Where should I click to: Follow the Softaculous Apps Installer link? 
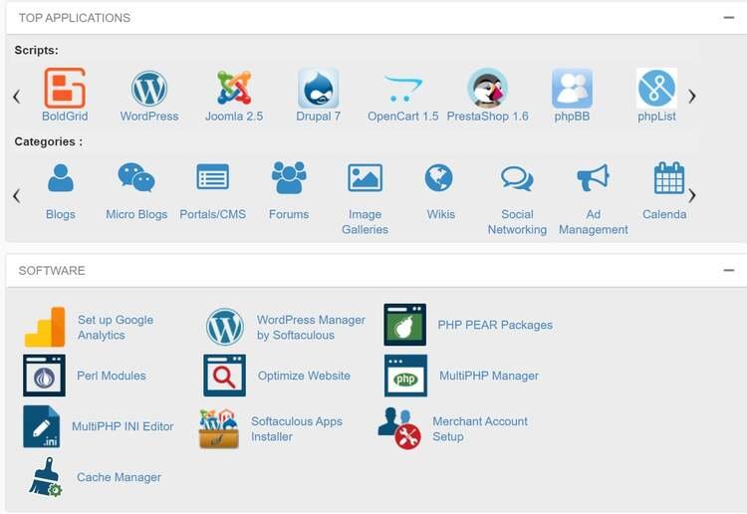[297, 428]
